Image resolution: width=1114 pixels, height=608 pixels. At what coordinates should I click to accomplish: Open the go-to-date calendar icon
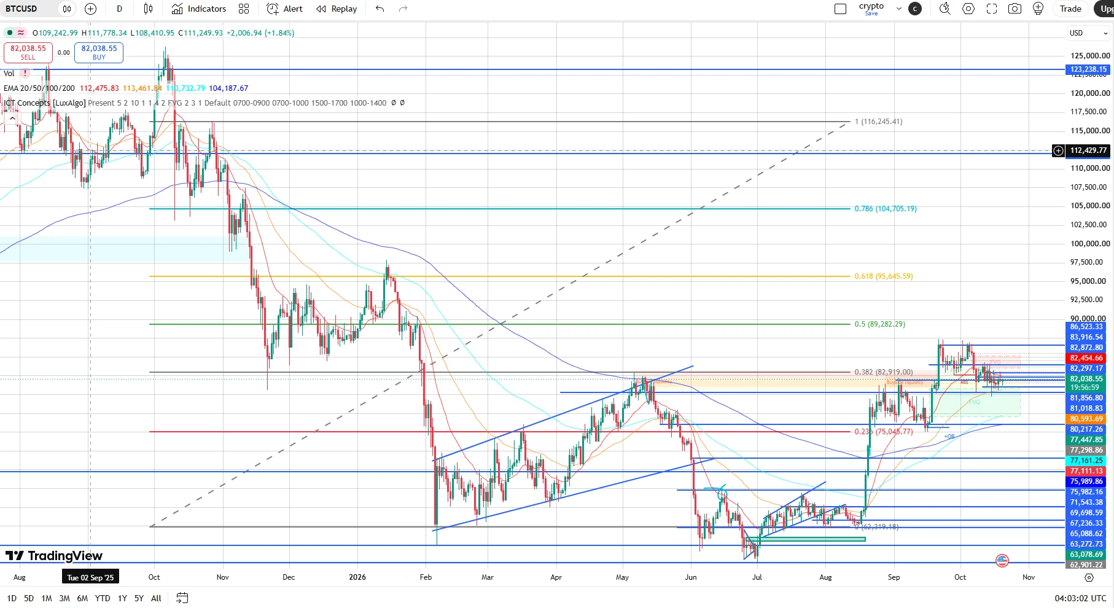[182, 598]
